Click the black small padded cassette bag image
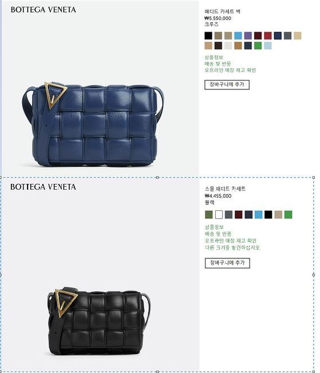The image size is (320, 373). click(x=99, y=321)
